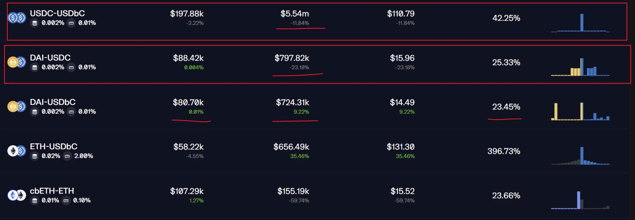Click the DAI-USDC token pair icon
635x220 pixels.
tap(17, 62)
